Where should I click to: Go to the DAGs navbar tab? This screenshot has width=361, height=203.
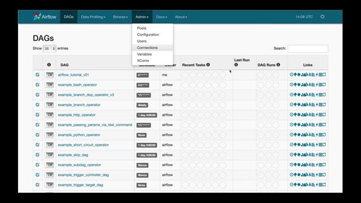tap(69, 17)
